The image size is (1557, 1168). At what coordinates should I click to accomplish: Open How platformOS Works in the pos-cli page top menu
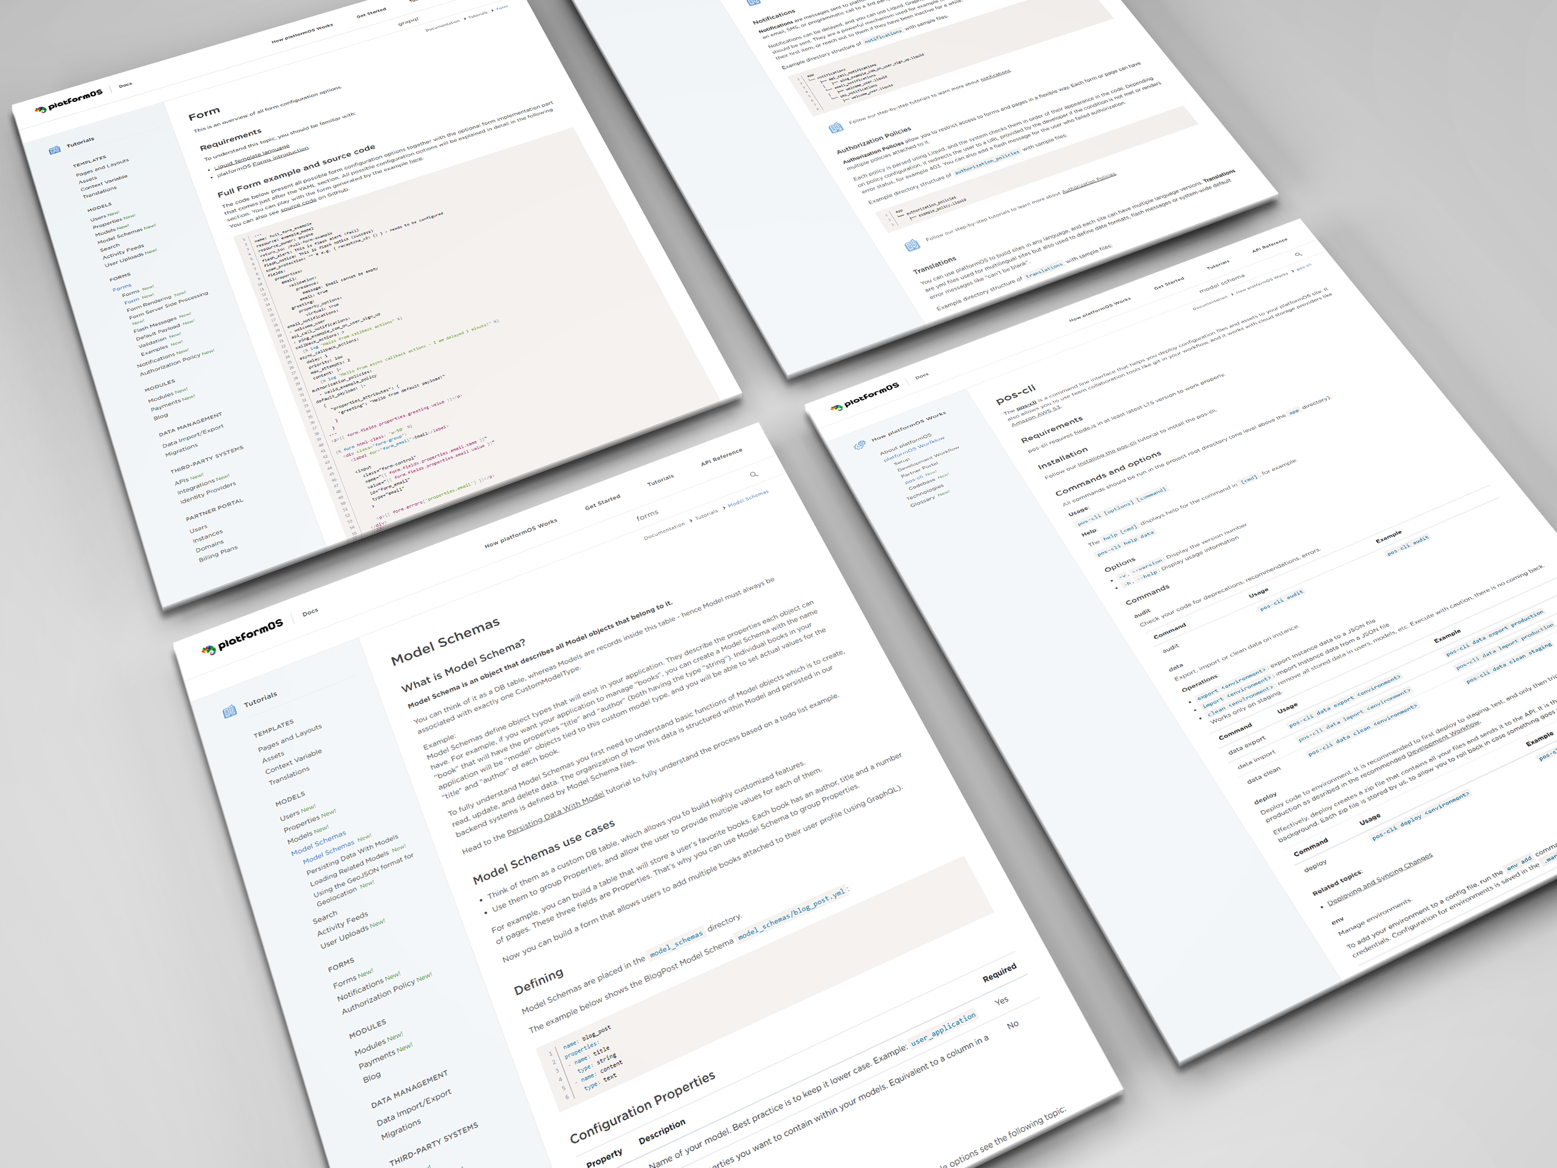coord(1100,310)
